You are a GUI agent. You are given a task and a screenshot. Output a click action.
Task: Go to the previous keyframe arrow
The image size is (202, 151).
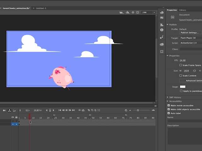point(47,110)
